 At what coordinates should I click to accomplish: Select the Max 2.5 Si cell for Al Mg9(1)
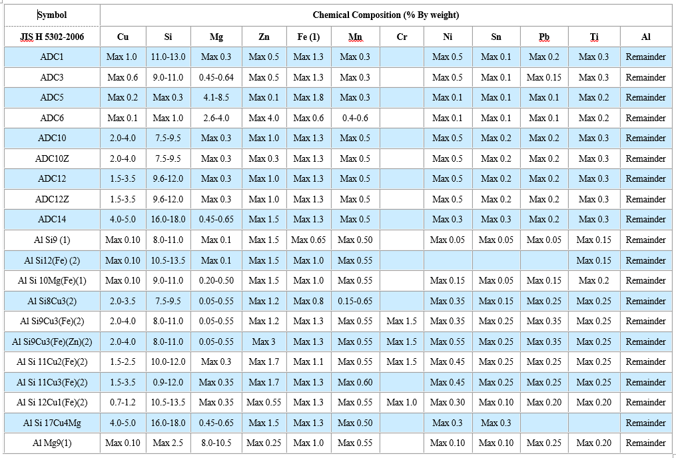(x=168, y=443)
